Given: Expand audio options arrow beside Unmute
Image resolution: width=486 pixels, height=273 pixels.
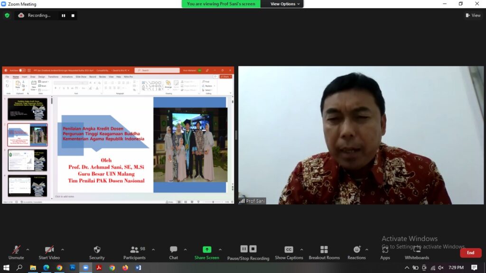Looking at the screenshot, I should click(x=28, y=249).
